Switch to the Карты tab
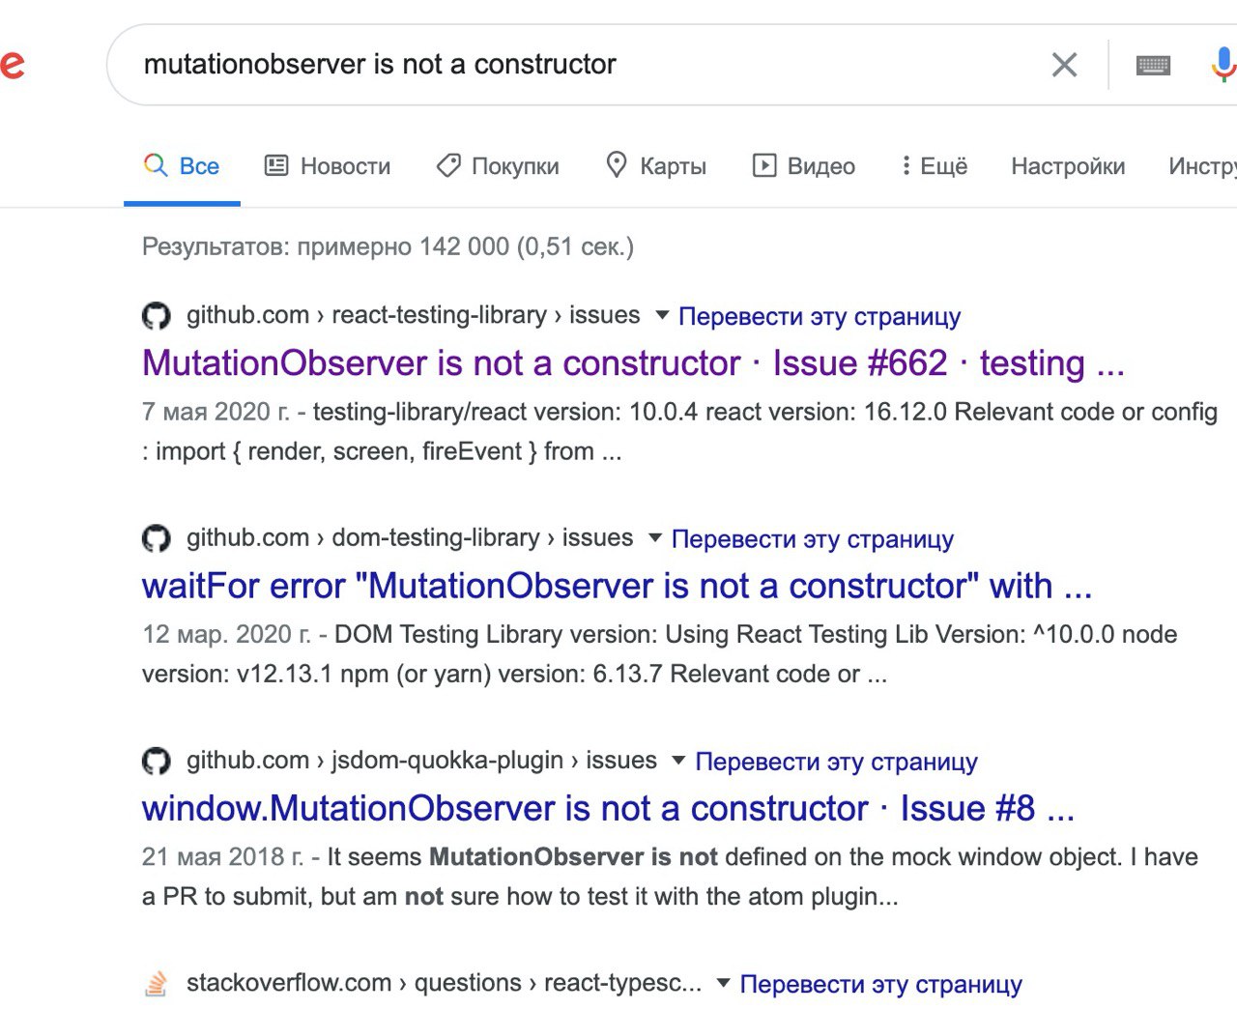 pos(655,166)
